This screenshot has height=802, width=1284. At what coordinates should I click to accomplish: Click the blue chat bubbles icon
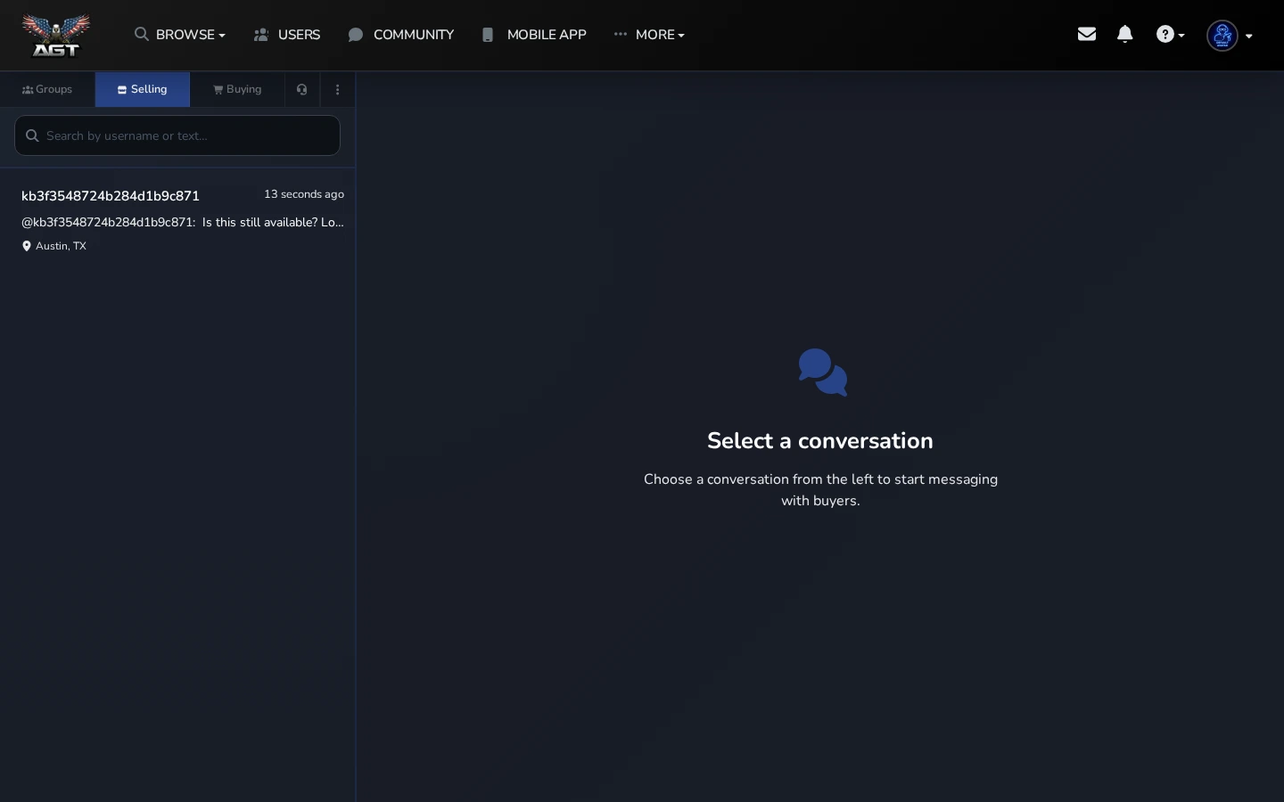[822, 372]
